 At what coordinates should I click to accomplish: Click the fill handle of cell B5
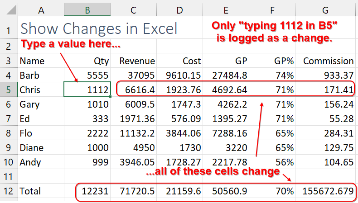coord(111,96)
